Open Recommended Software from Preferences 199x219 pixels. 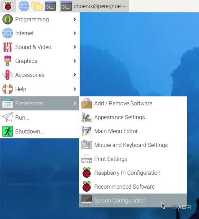coord(124,187)
